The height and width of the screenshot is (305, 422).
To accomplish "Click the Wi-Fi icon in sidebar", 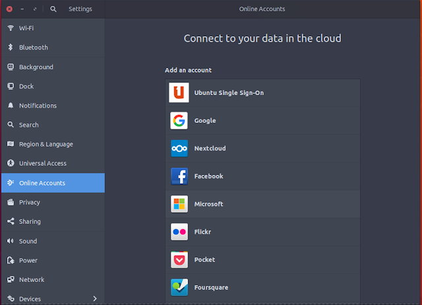I will [x=11, y=28].
